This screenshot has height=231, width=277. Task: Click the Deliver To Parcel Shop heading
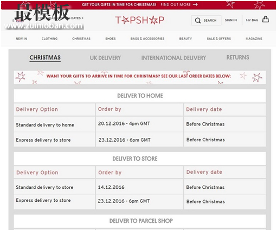pyautogui.click(x=141, y=221)
